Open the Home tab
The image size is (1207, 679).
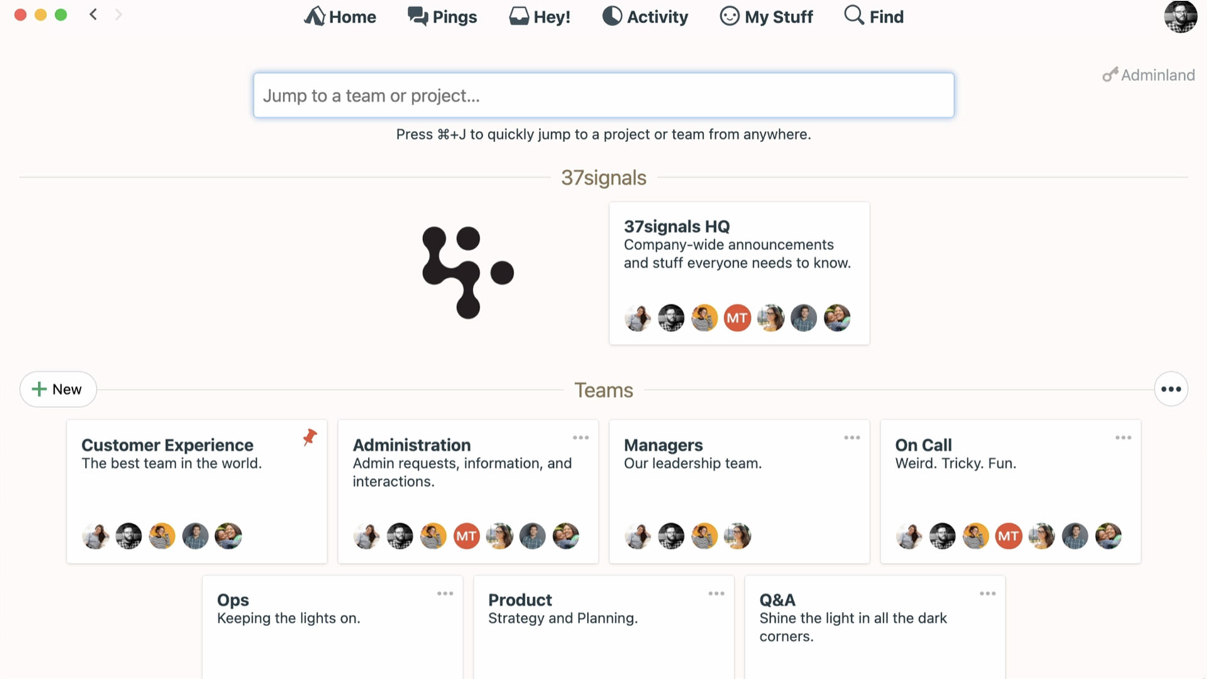340,17
